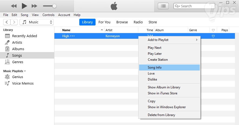Choose Play Next from context menu
239x125 pixels.
pyautogui.click(x=169, y=48)
